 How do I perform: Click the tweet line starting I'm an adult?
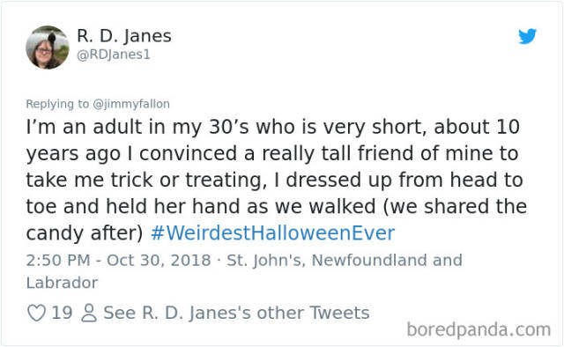(272, 128)
